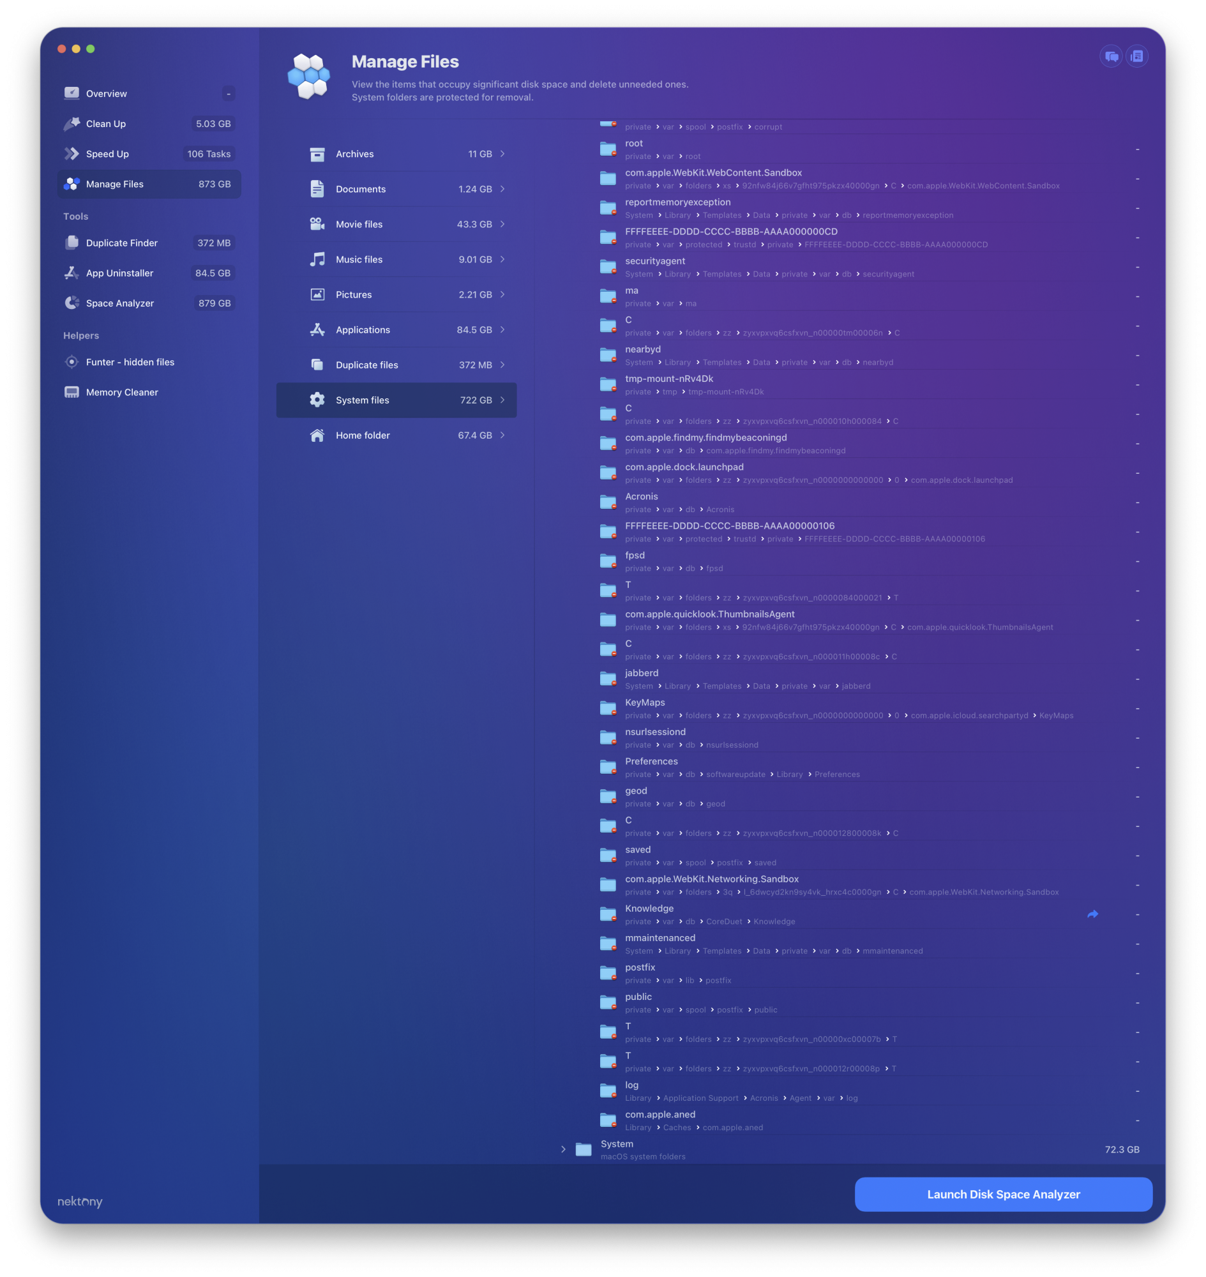Open App Uninstaller tool
Screen dimensions: 1206x1277
click(149, 273)
